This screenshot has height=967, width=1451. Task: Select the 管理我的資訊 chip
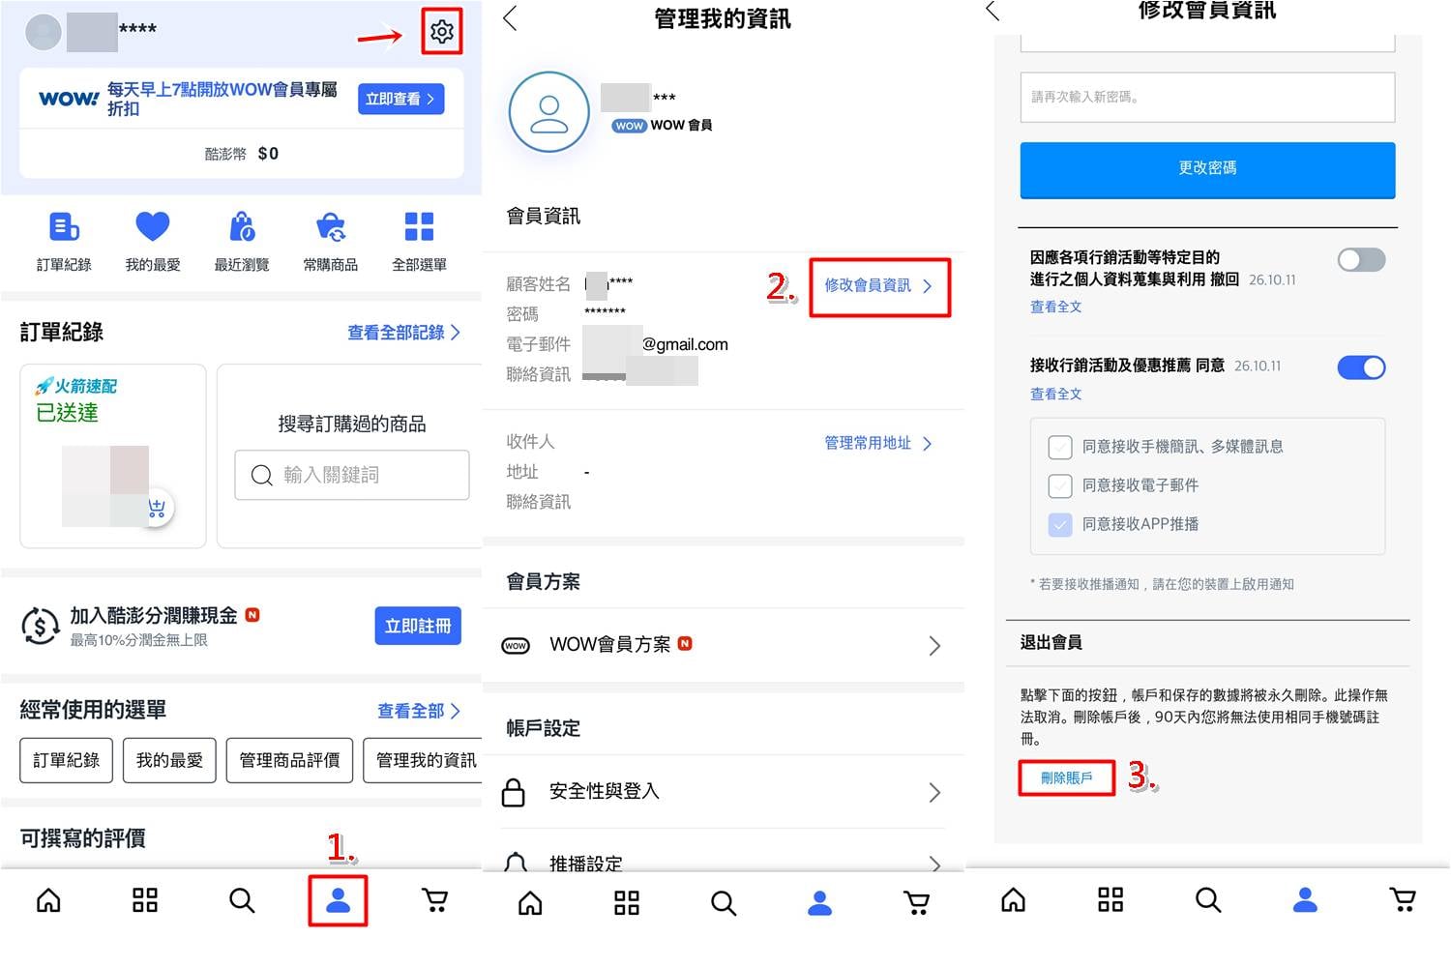[x=424, y=760]
